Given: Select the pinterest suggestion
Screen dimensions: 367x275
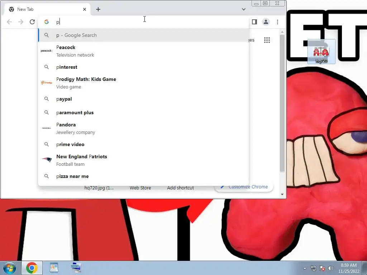Looking at the screenshot, I should pyautogui.click(x=143, y=67).
